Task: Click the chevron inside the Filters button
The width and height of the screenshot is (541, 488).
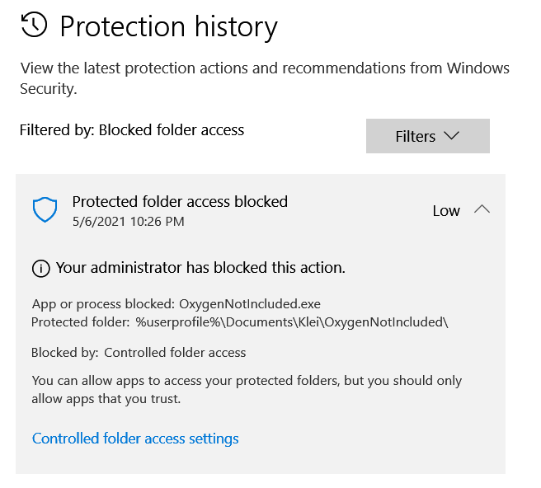Action: pyautogui.click(x=451, y=136)
